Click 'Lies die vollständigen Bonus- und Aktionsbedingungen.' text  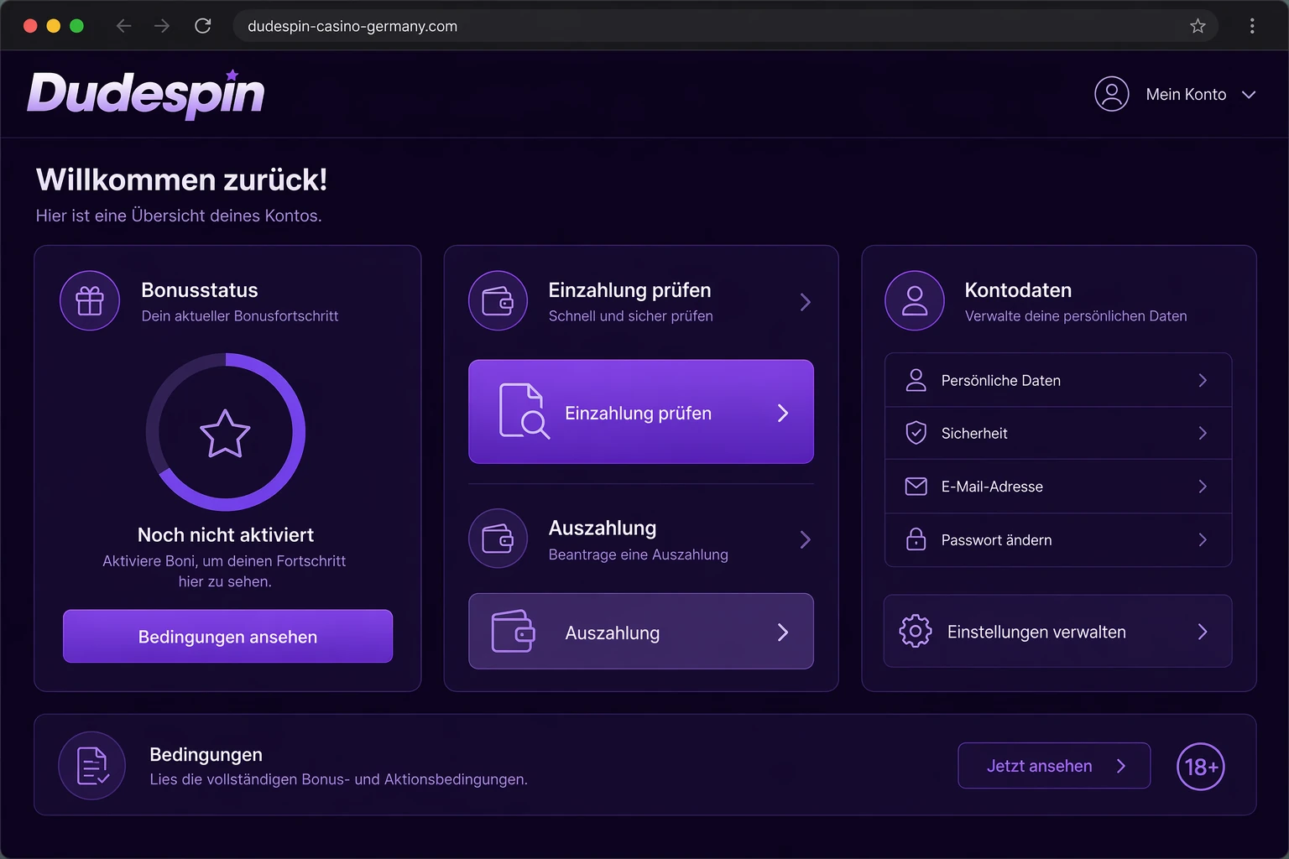point(339,779)
